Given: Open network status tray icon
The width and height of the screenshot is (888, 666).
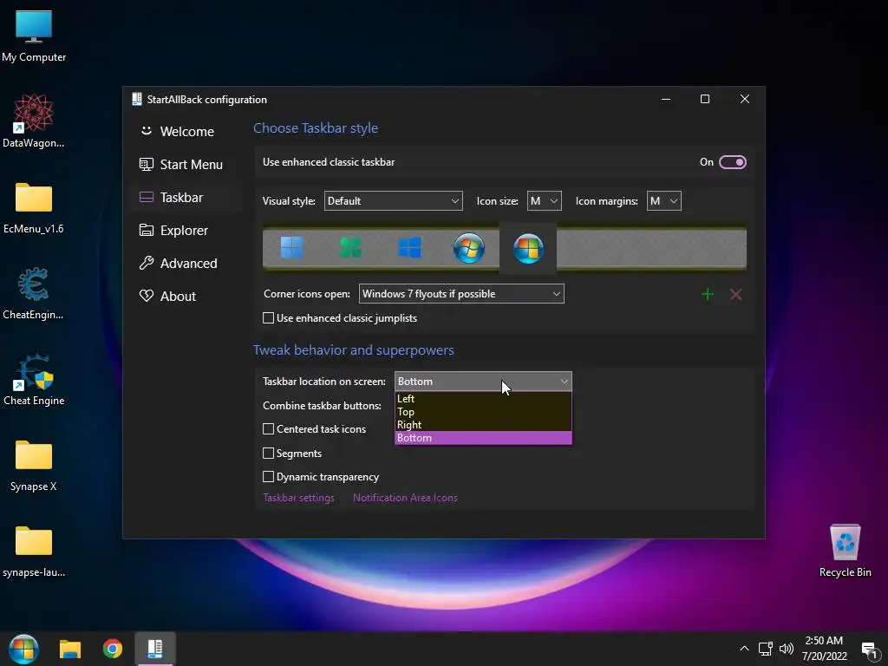Looking at the screenshot, I should click(x=766, y=649).
